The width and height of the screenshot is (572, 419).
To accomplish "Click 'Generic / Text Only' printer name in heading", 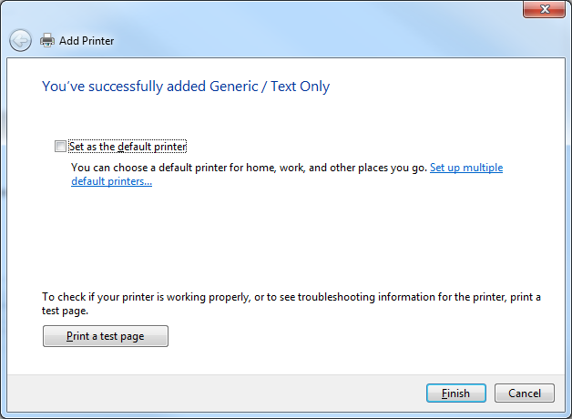I will coord(270,87).
